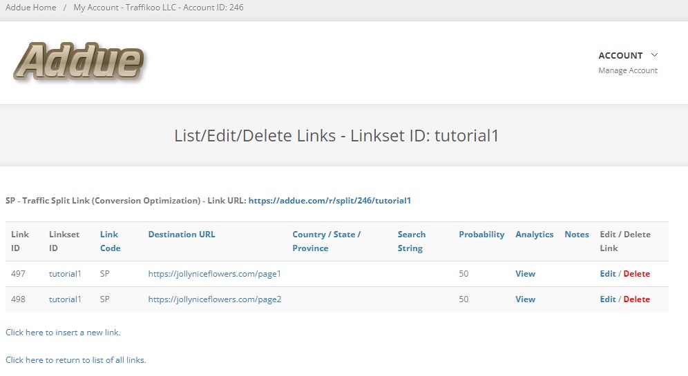Screen dimensions: 688x376
Task: Expand the ACCOUNT dropdown chevron
Action: tap(654, 55)
